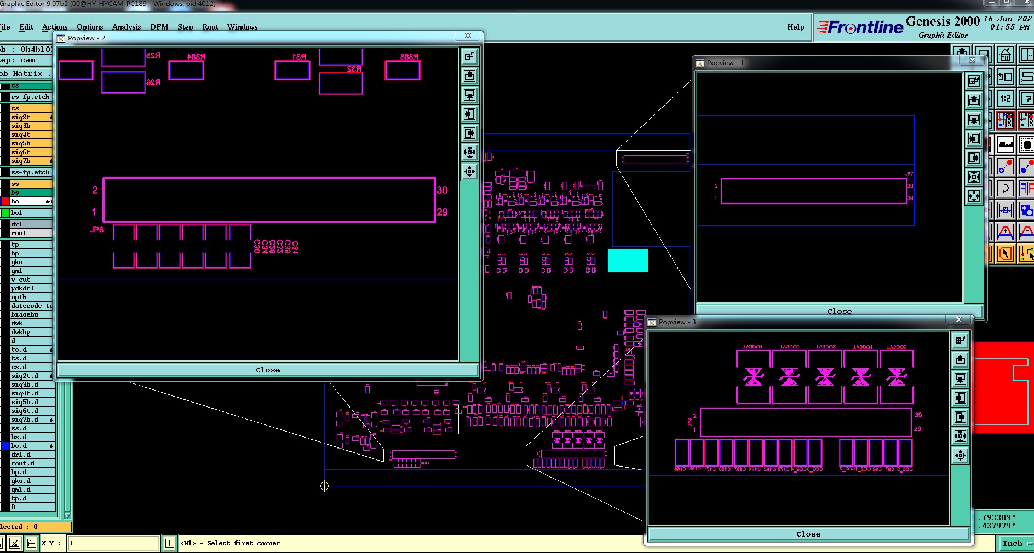Screen dimensions: 1034x553
Task: Toggle display of the sig4t layer
Action: [31, 135]
